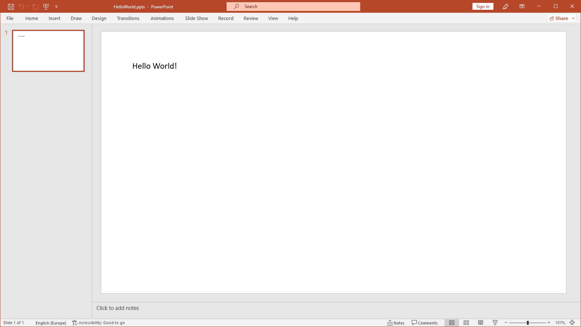Start presentation from beginning via quick access icon
Viewport: 581px width, 327px height.
46,7
